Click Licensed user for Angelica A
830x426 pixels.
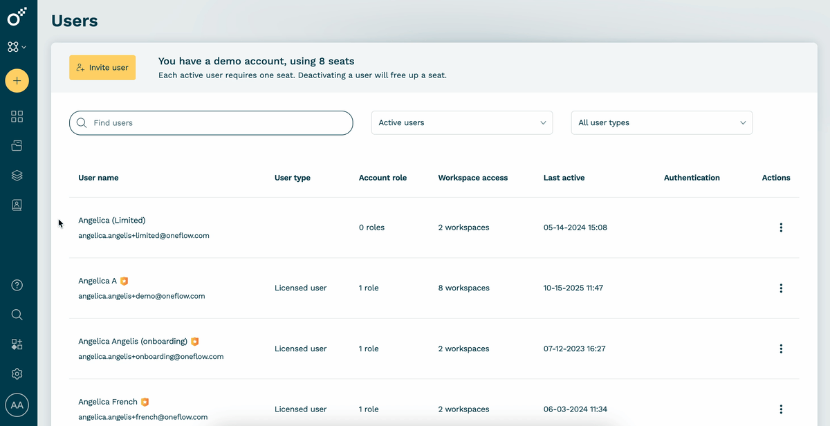click(x=300, y=288)
